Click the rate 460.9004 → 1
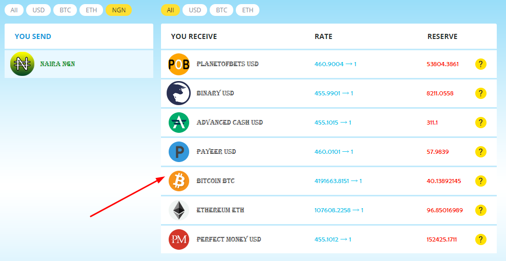Image resolution: width=506 pixels, height=261 pixels. (x=335, y=64)
